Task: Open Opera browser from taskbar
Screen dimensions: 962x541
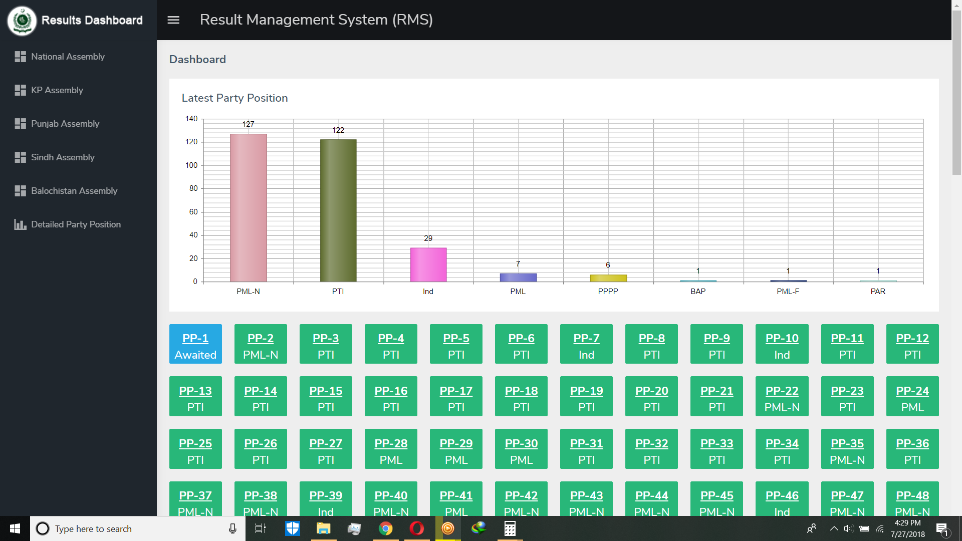Action: pyautogui.click(x=417, y=528)
